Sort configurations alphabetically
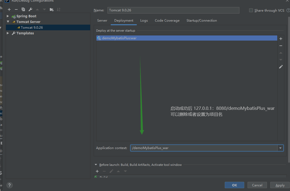Screen dimensions: 290x191 point(58,9)
